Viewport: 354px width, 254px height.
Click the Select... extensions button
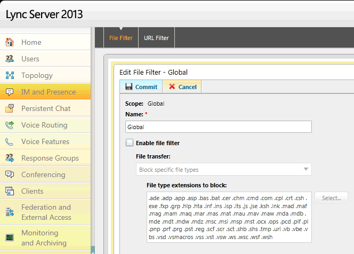pos(331,198)
